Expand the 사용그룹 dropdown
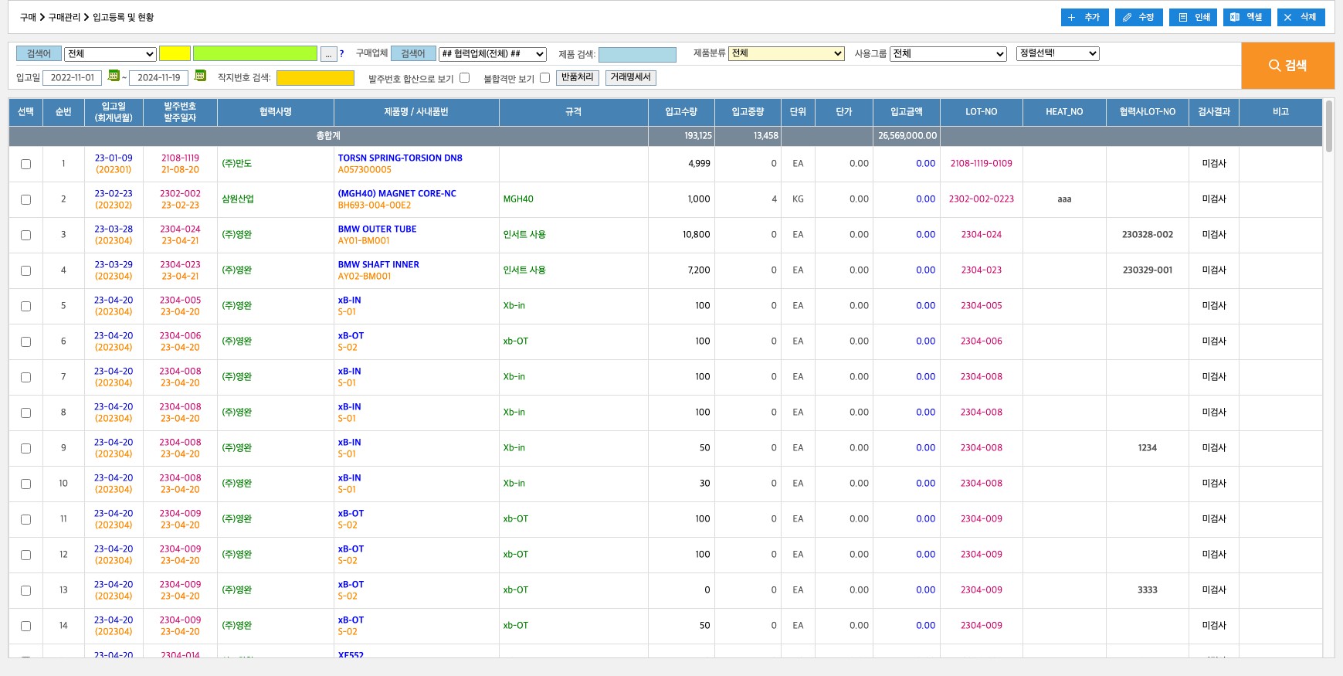1343x676 pixels. [x=948, y=53]
